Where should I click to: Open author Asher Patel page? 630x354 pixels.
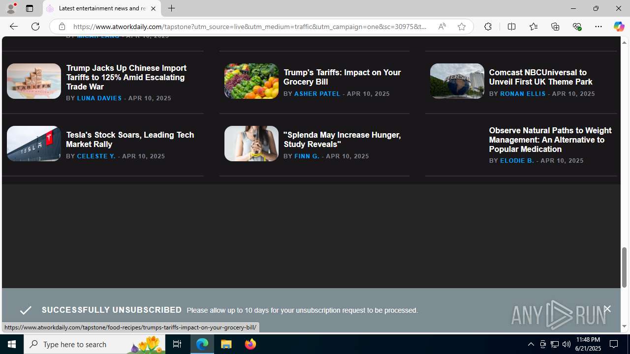[x=317, y=94]
